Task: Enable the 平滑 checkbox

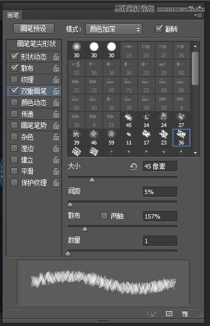Action: point(14,171)
